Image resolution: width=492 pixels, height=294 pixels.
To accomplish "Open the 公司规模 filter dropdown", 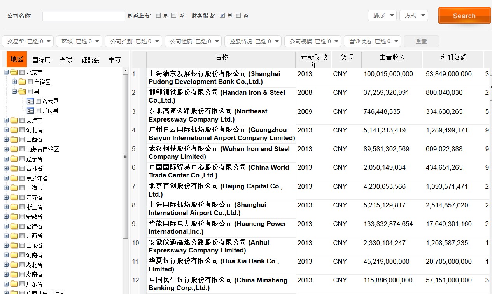I will pos(313,41).
